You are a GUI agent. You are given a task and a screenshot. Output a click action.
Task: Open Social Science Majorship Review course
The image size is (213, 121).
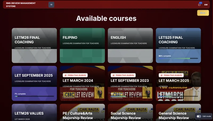(126, 116)
